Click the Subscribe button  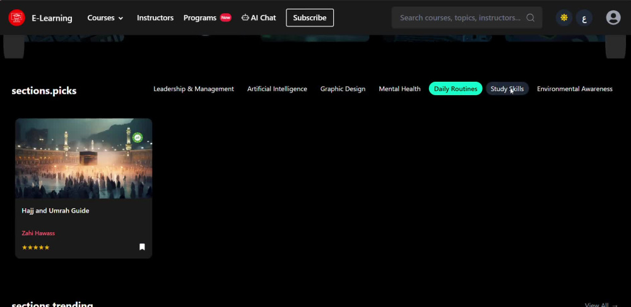(309, 18)
